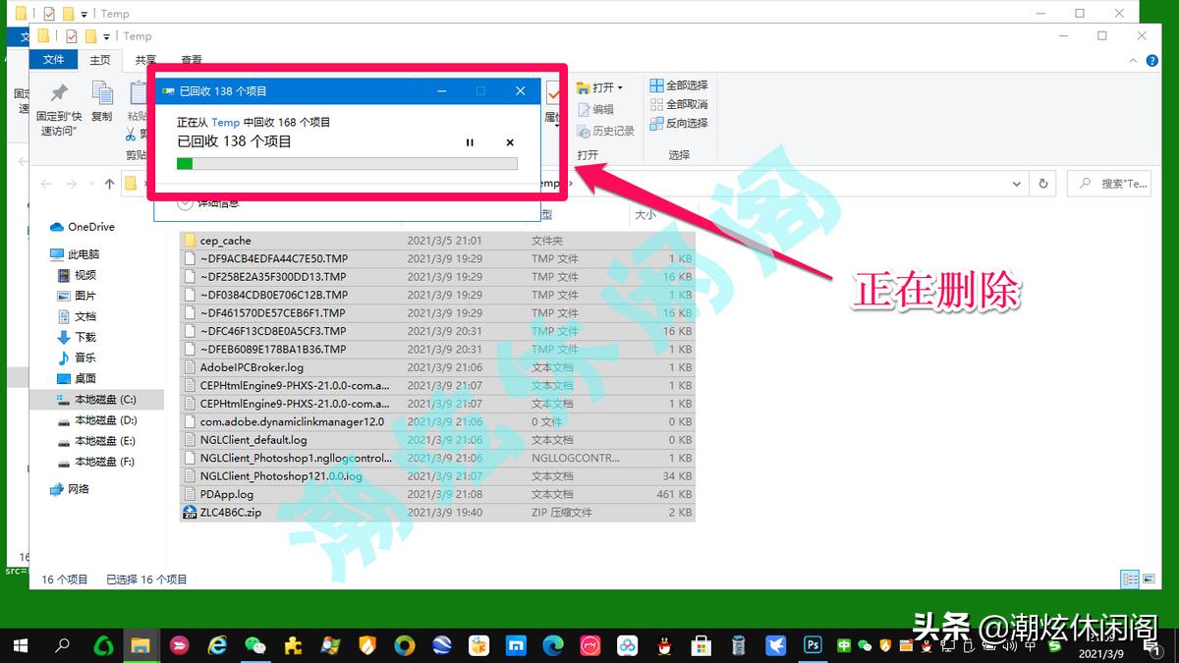The width and height of the screenshot is (1179, 663).
Task: Open the 文件 File menu
Action: [x=54, y=59]
